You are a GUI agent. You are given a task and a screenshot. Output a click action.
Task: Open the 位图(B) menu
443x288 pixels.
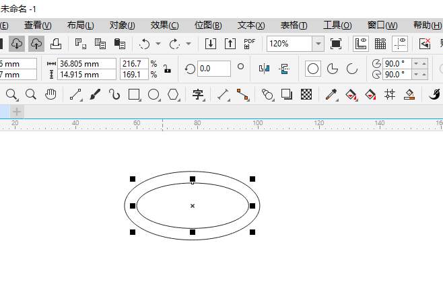tap(208, 26)
